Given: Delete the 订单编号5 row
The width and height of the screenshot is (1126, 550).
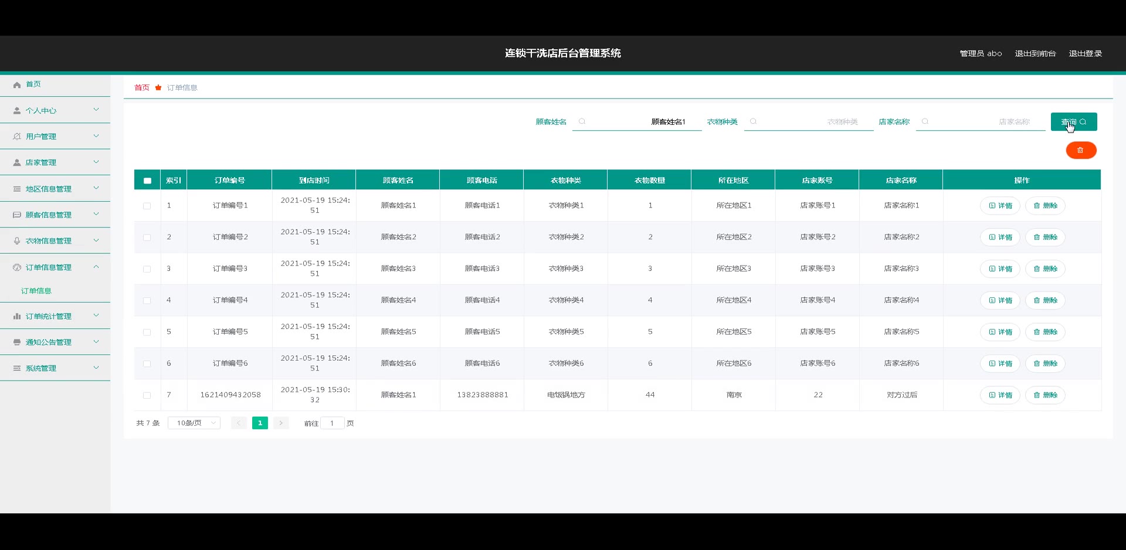Looking at the screenshot, I should [x=1045, y=332].
